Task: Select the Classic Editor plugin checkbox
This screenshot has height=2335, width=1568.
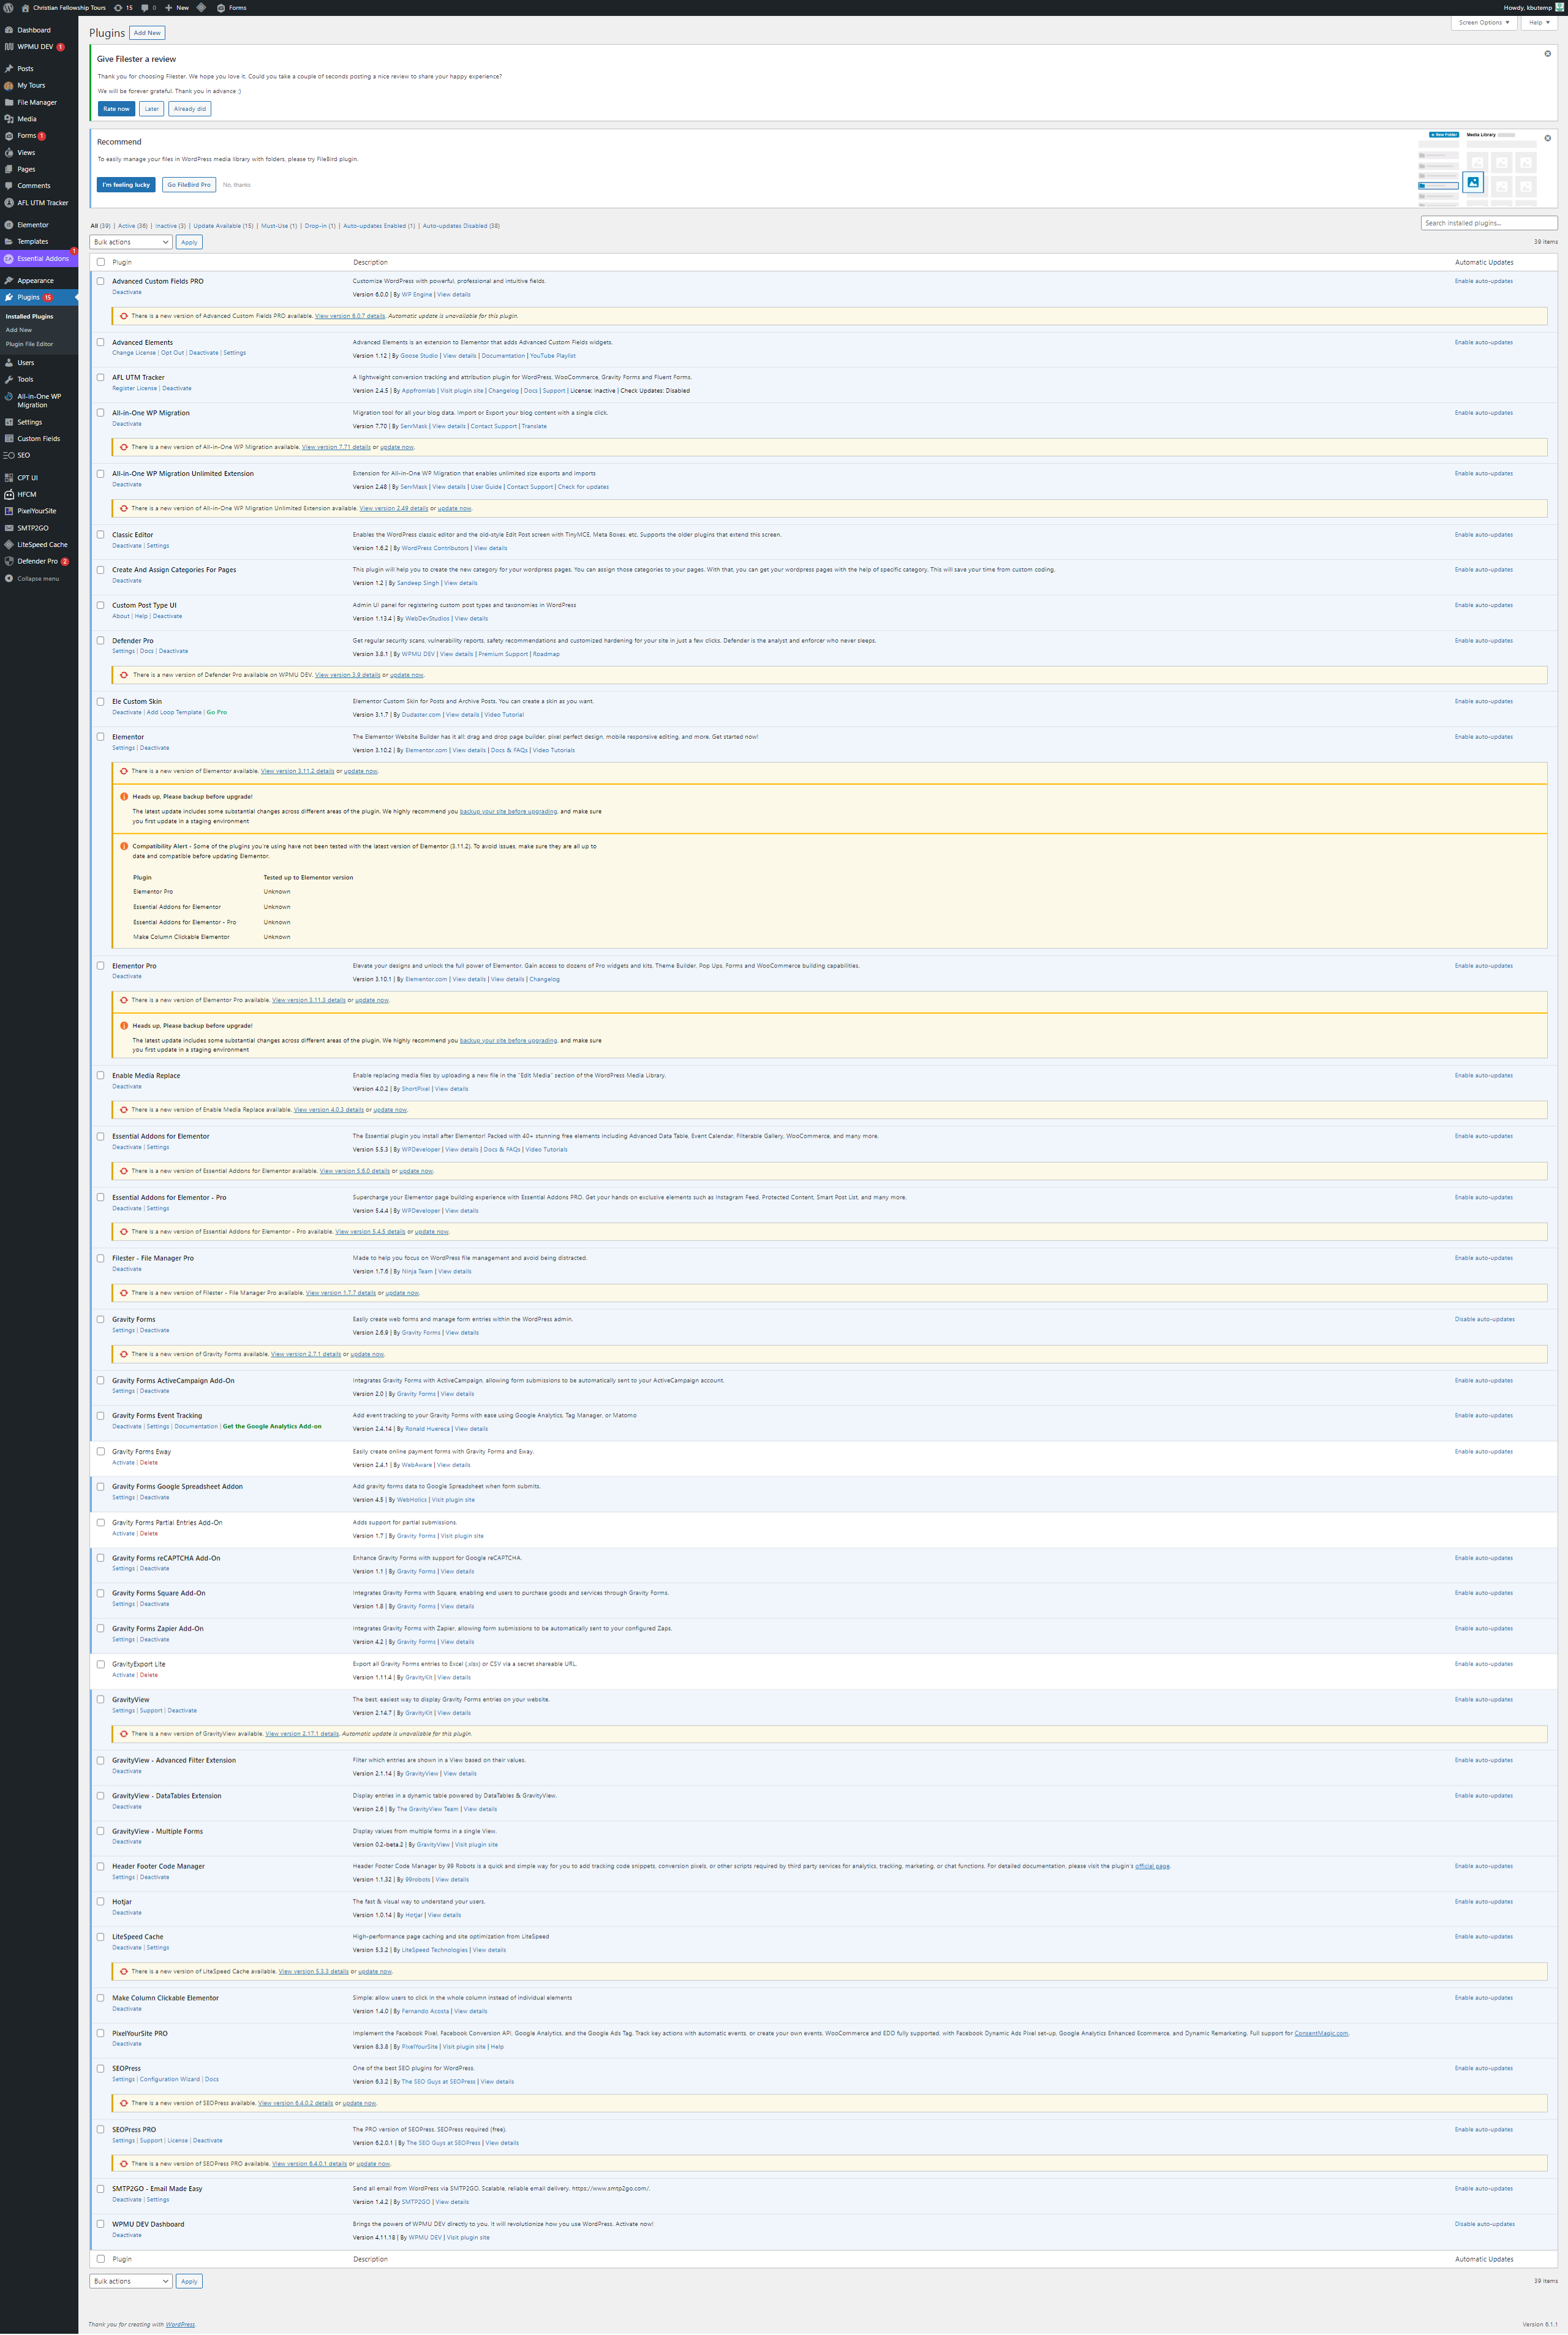Action: (100, 534)
